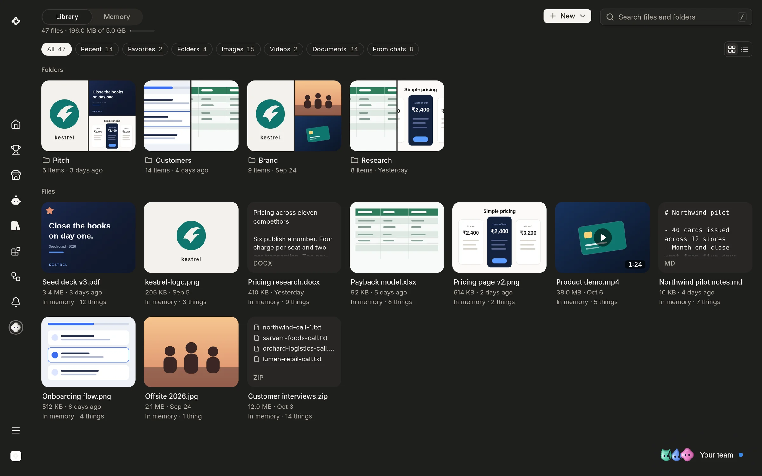762x476 pixels.
Task: Open the Pitch folder
Action: (x=88, y=116)
